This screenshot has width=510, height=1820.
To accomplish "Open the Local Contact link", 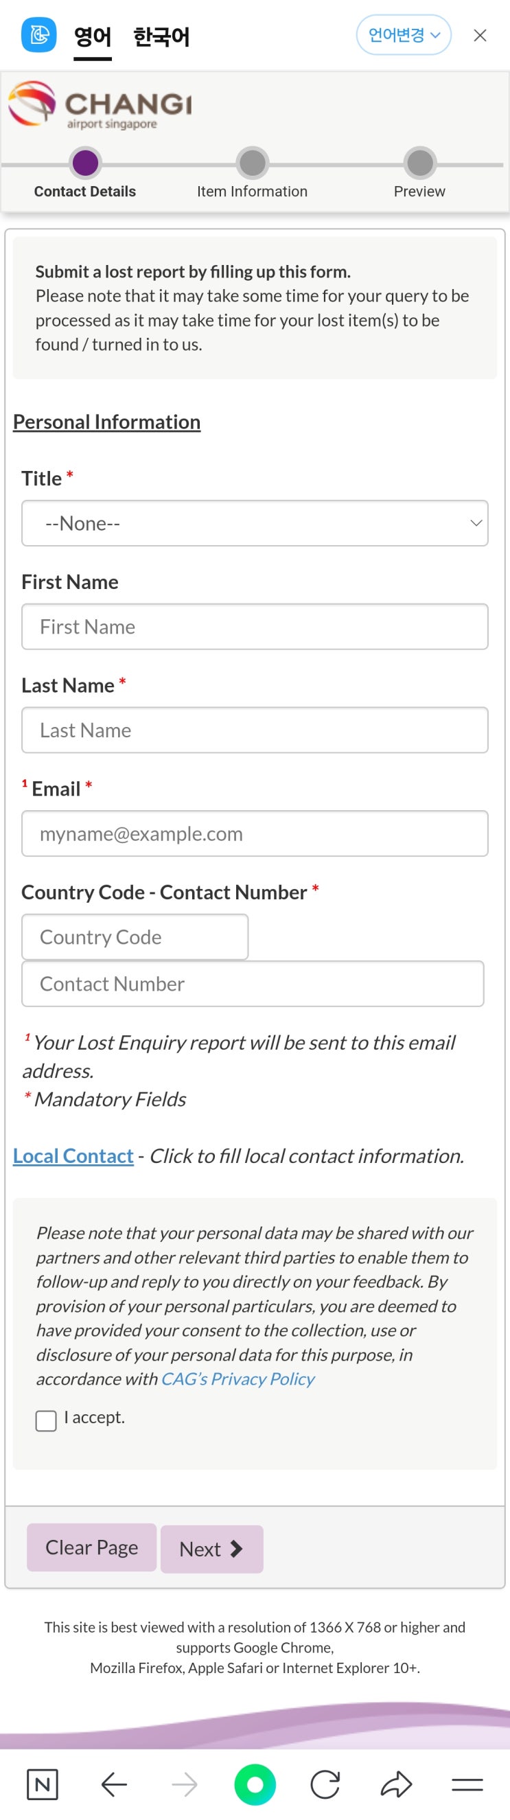I will (73, 1156).
